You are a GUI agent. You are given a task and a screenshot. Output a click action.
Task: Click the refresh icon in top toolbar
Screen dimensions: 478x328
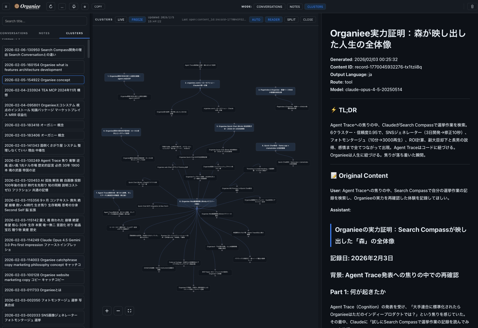tap(51, 6)
